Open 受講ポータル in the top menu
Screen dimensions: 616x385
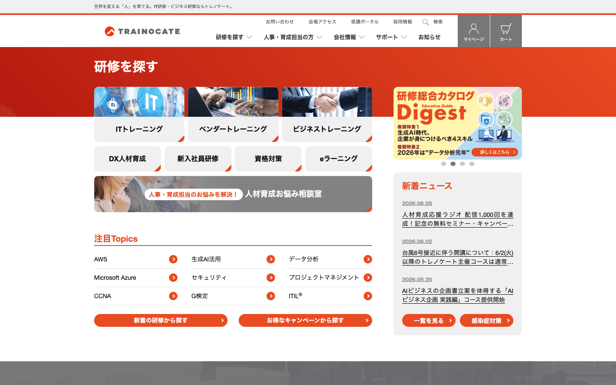pyautogui.click(x=365, y=22)
